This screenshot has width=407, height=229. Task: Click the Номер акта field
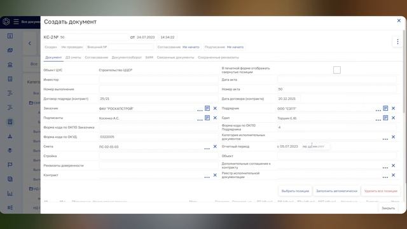[336, 89]
